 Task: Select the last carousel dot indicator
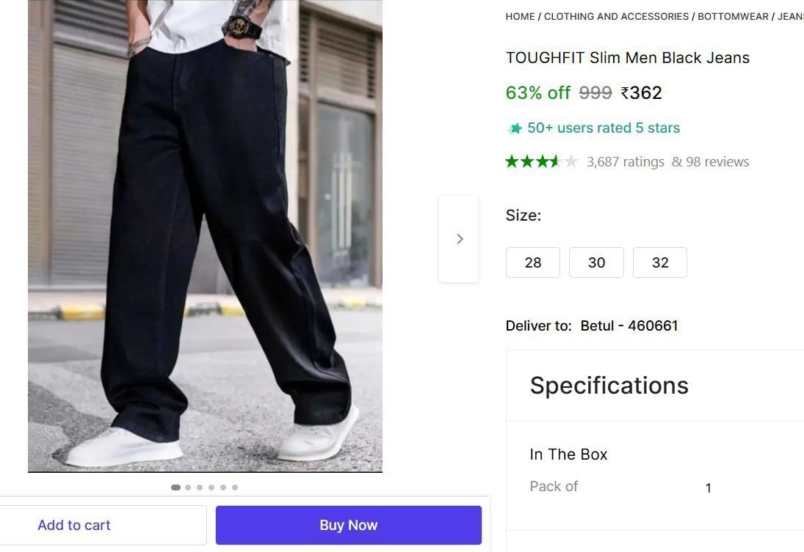(x=235, y=487)
